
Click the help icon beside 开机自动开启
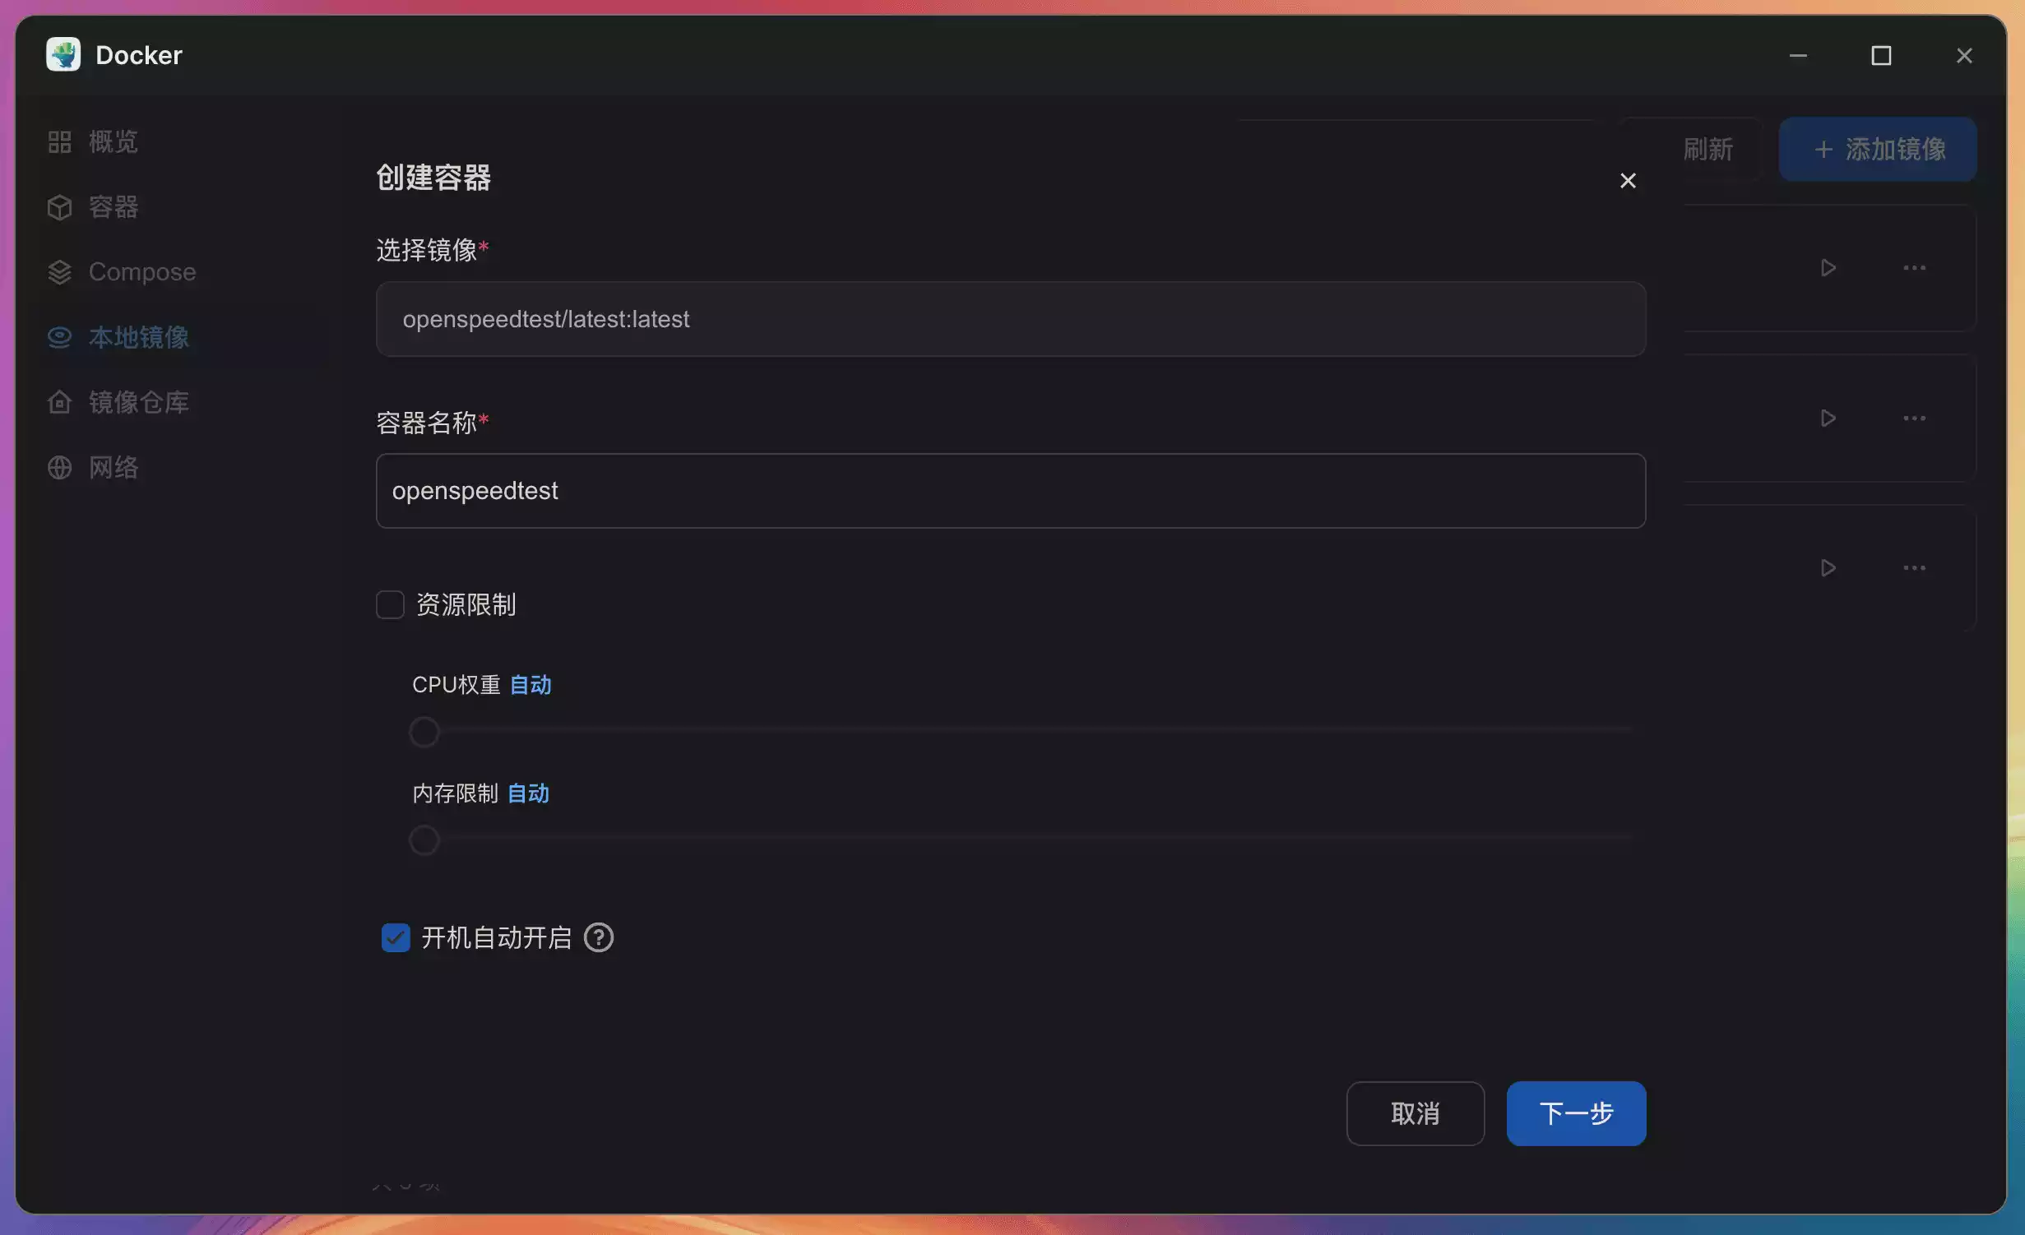pos(598,937)
